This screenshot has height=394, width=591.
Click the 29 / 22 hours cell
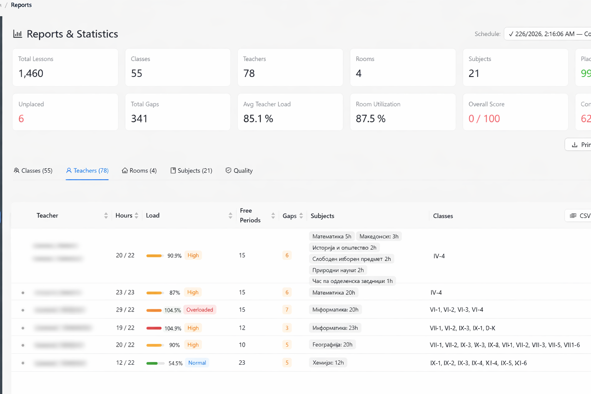coord(125,310)
